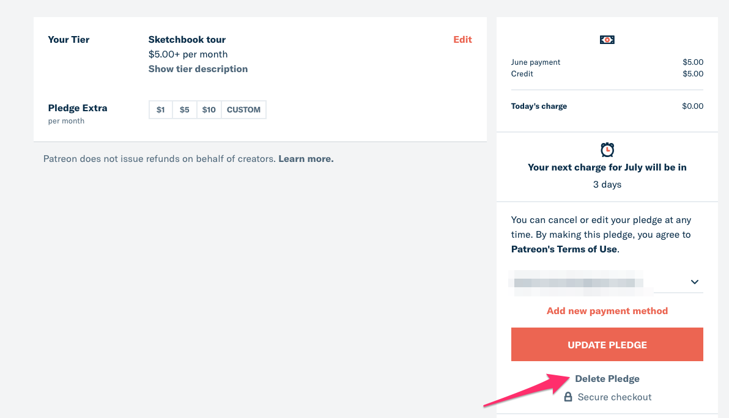Expand the payment method dropdown chevron

point(695,282)
